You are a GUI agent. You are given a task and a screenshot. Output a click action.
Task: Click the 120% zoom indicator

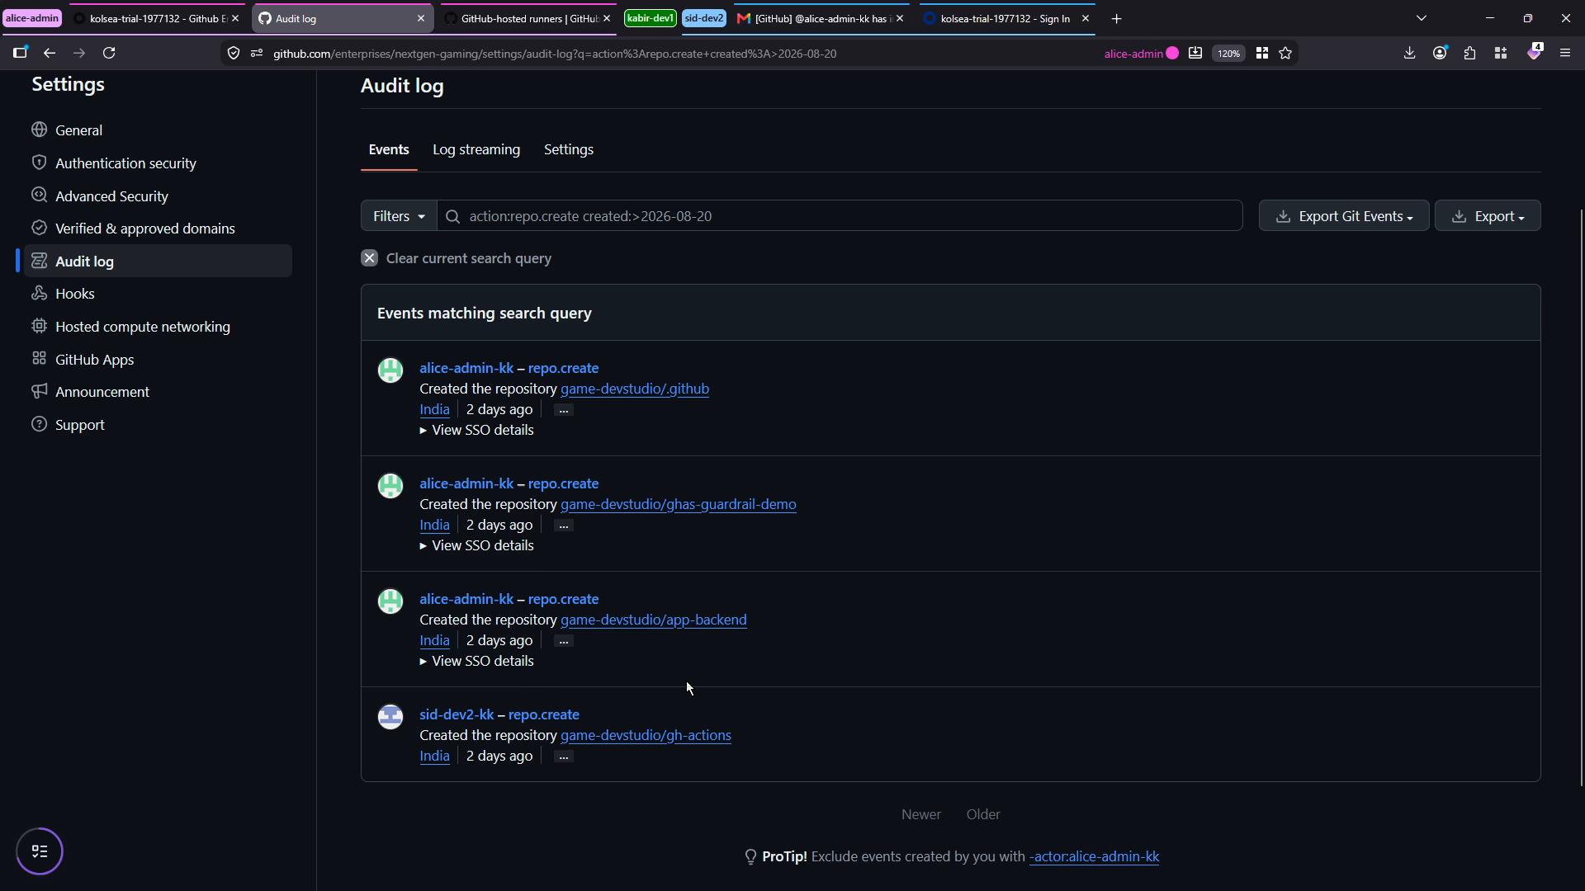tap(1228, 54)
